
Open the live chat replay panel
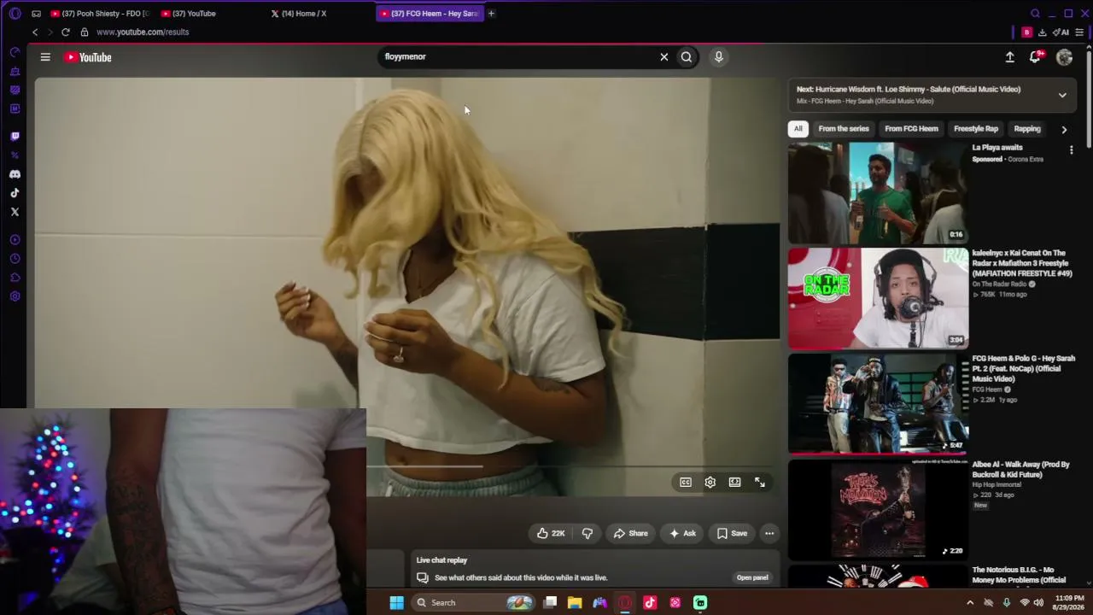(x=752, y=577)
